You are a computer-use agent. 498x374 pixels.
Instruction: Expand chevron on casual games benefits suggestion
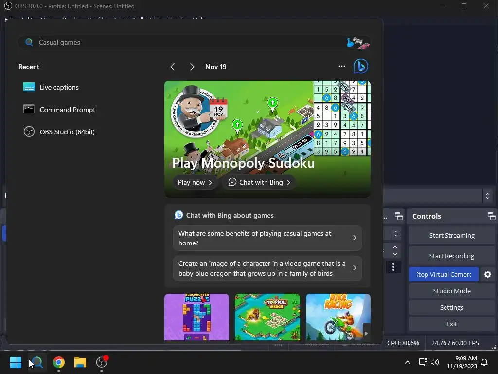355,238
